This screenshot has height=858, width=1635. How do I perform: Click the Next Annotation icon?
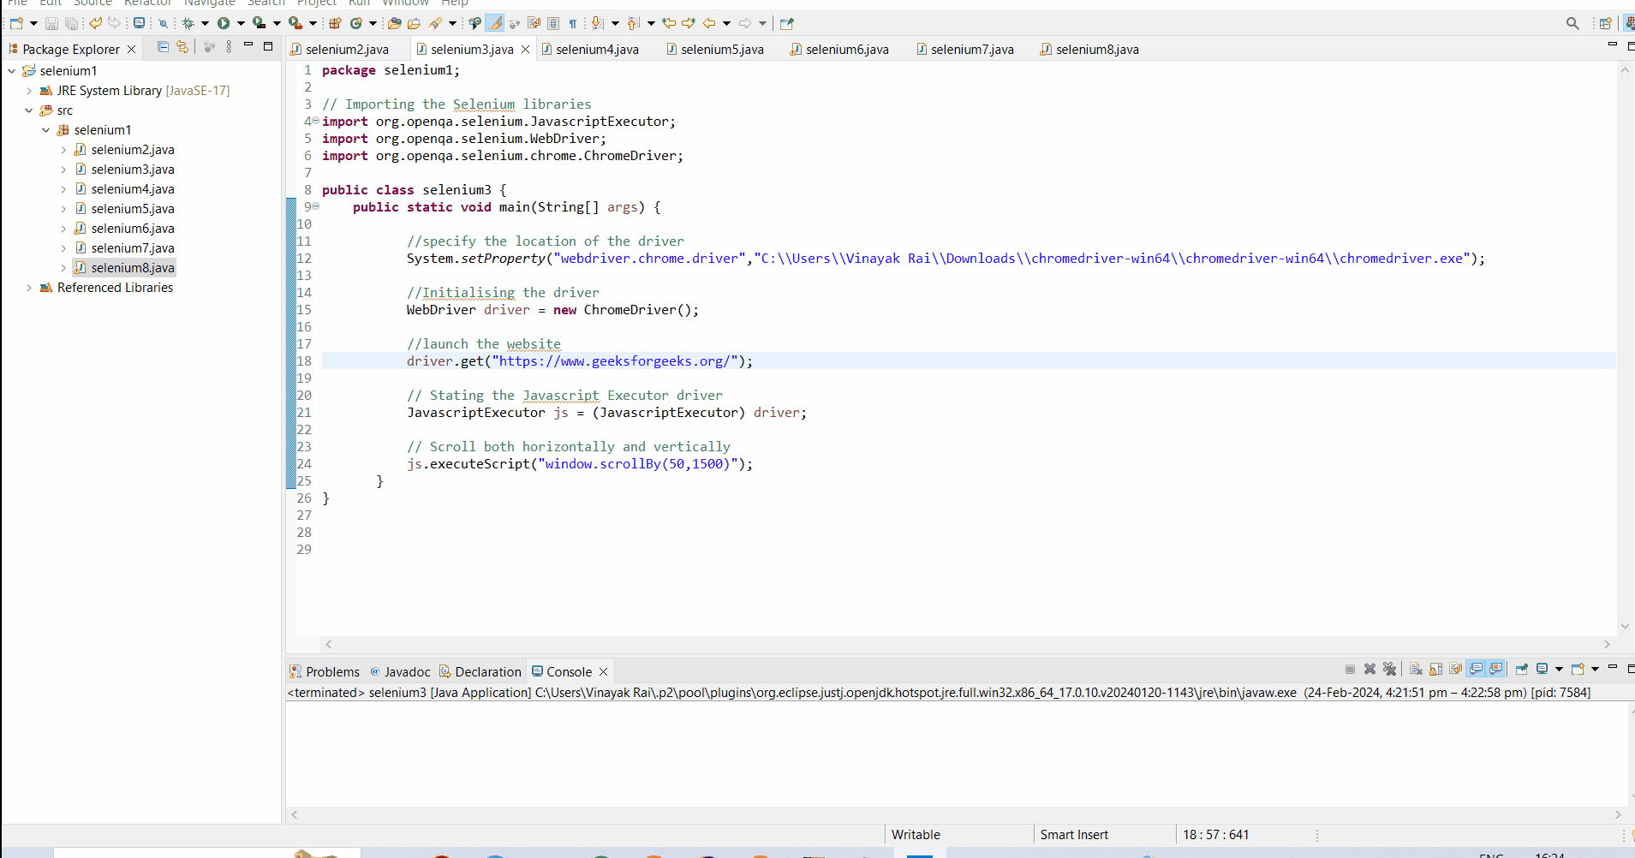[x=599, y=23]
